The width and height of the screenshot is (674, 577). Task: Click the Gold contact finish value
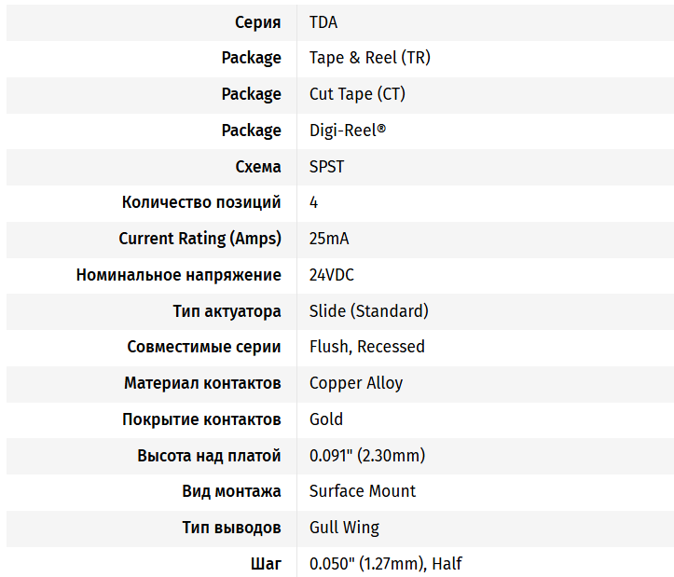[x=326, y=419]
